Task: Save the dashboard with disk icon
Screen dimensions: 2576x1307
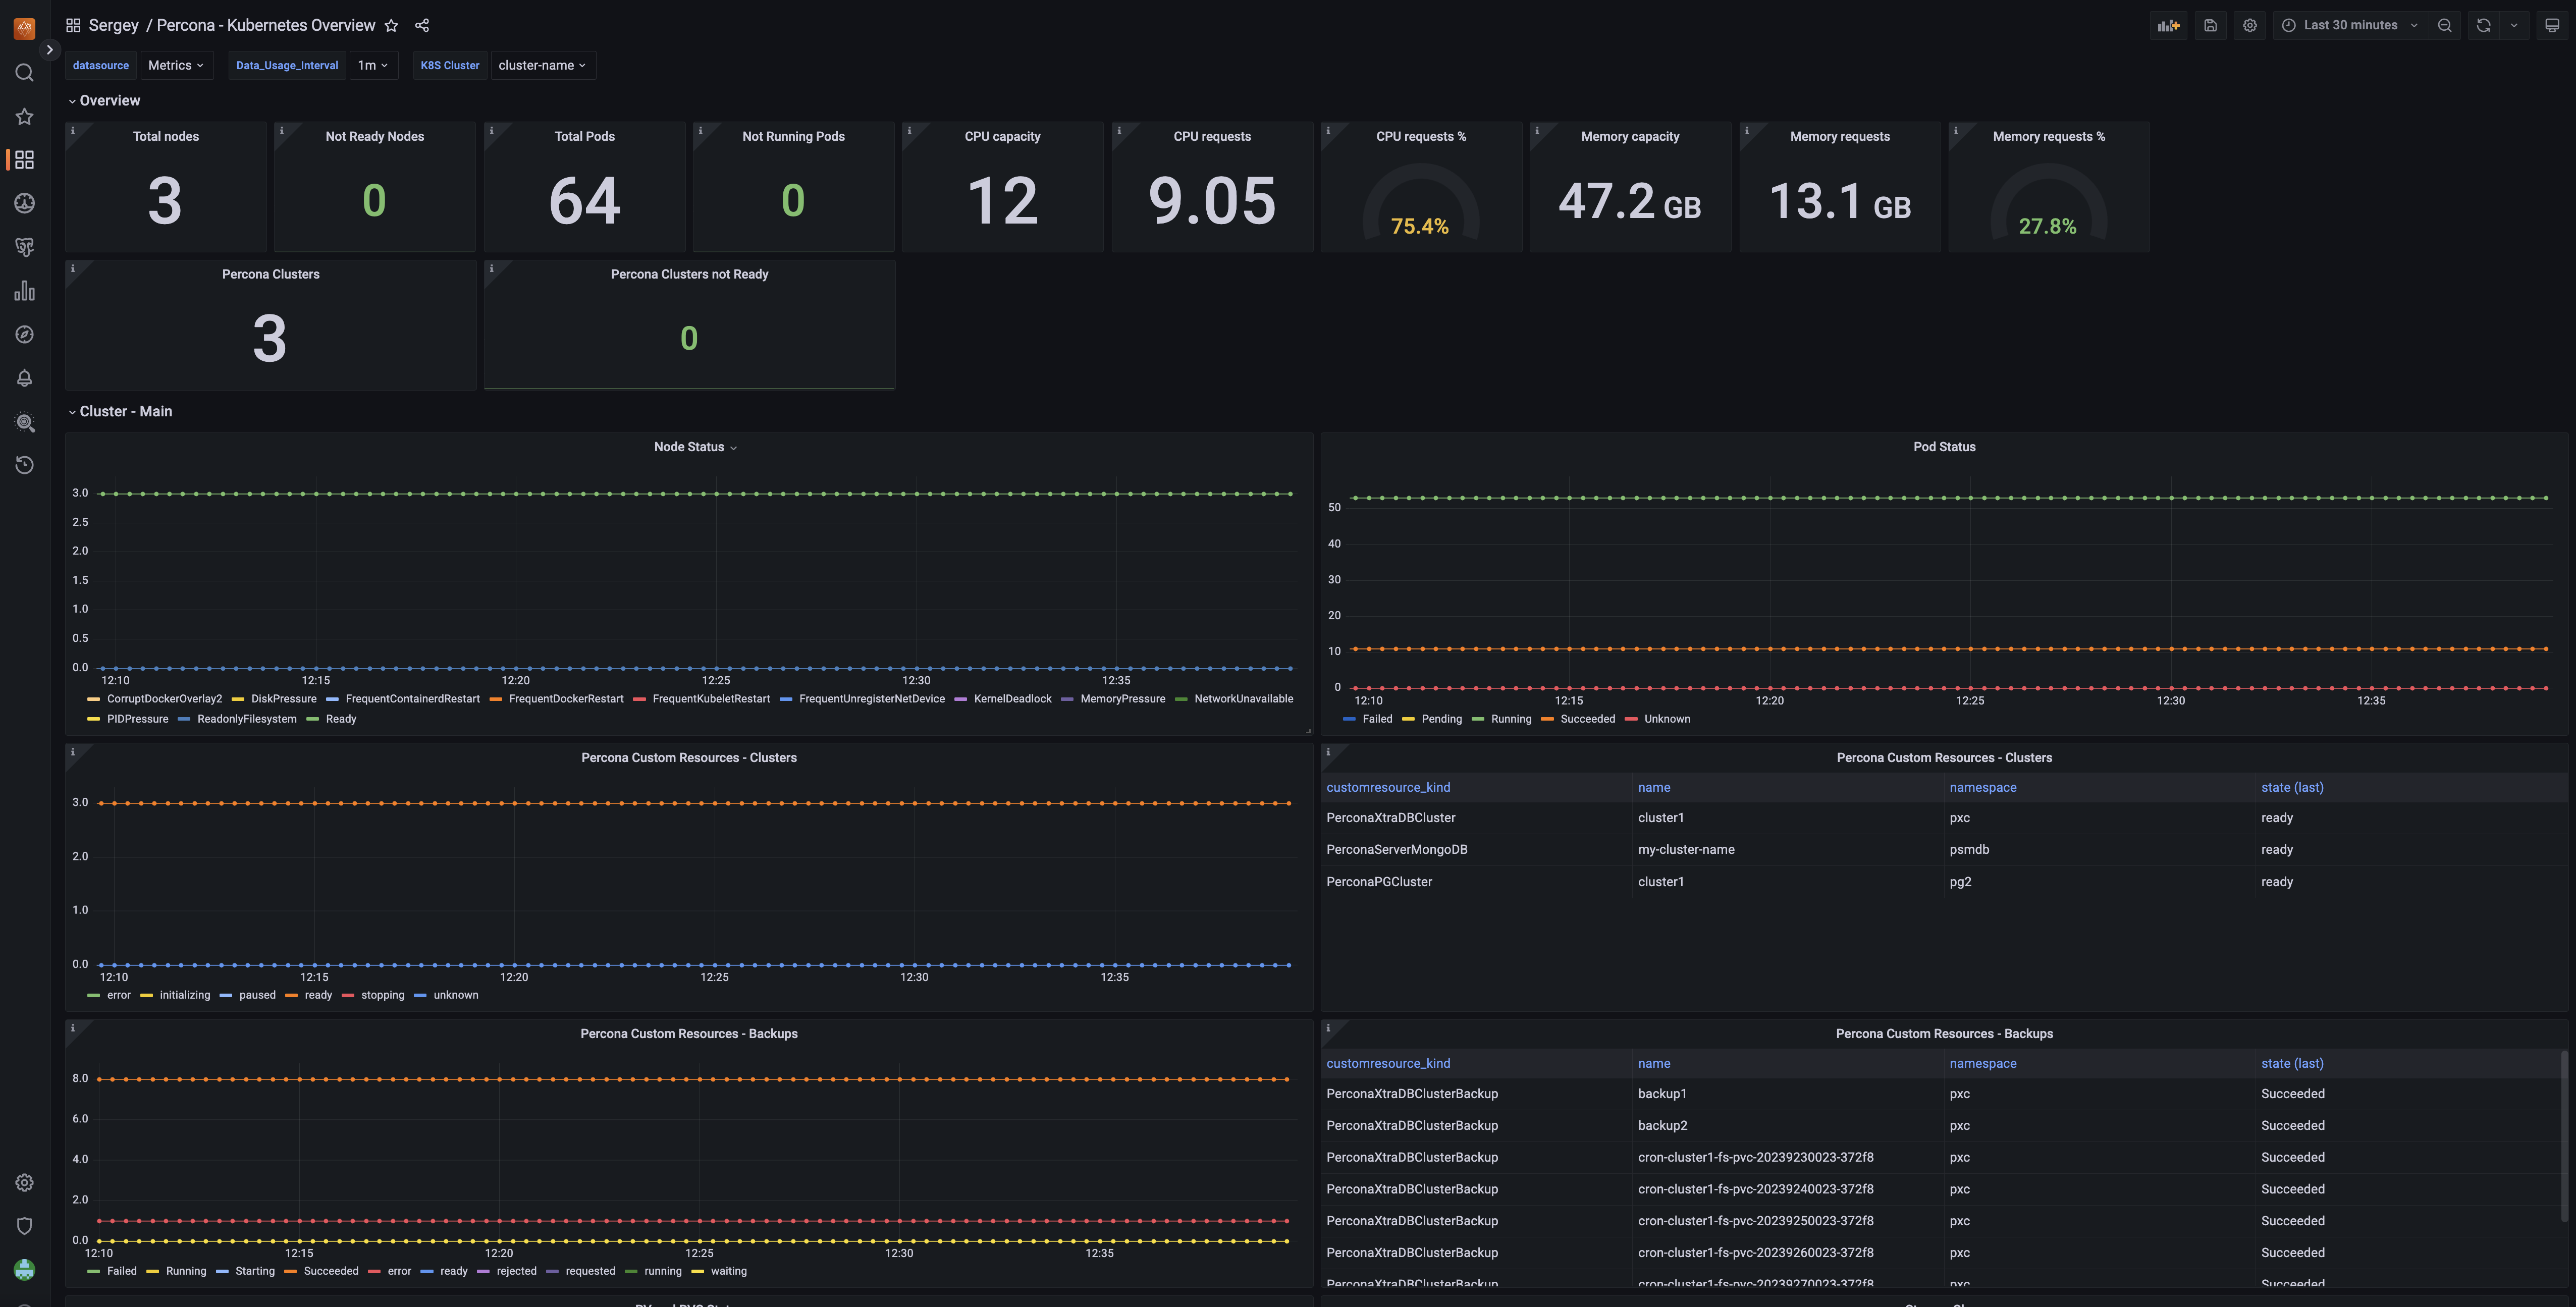Action: [2210, 26]
